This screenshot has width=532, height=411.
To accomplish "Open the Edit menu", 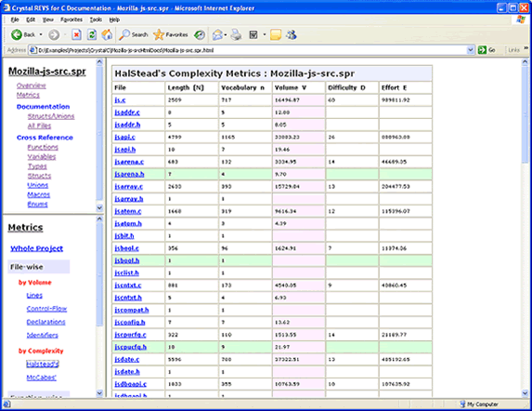I will tap(31, 20).
